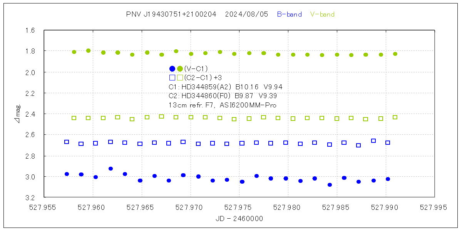Click the faintest blue B-band point near 3.08

(330, 185)
